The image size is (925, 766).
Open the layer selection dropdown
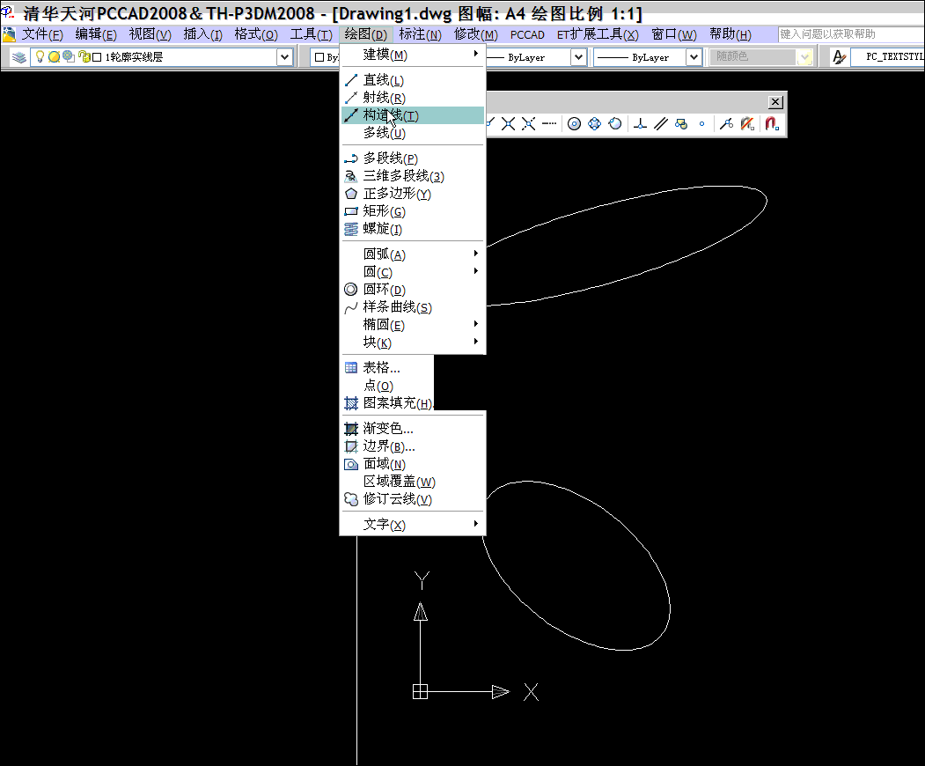click(x=283, y=56)
